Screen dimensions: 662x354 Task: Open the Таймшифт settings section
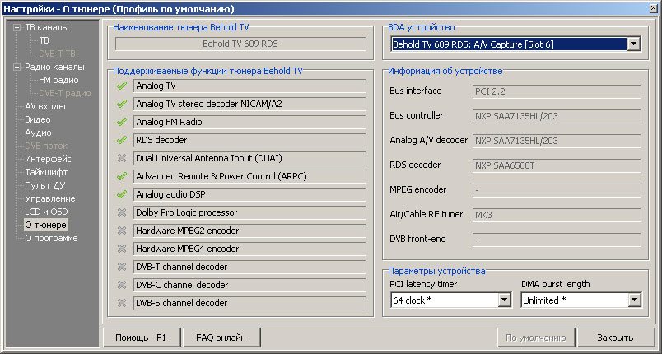(45, 172)
